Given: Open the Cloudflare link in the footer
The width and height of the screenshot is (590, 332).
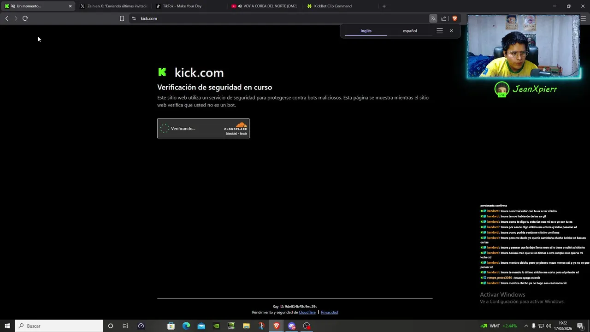Looking at the screenshot, I should (x=307, y=312).
